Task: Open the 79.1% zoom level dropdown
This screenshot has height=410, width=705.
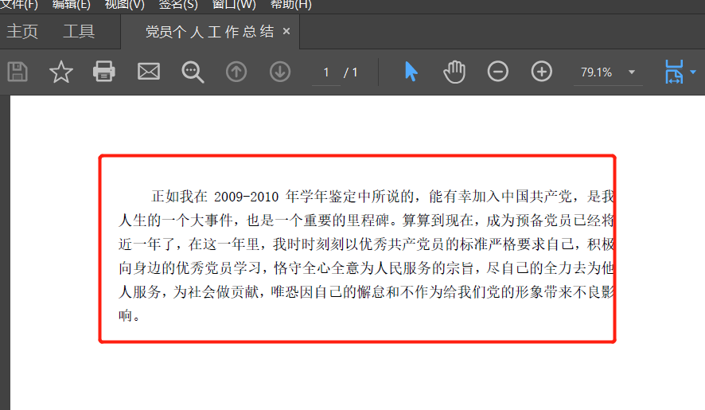Action: point(632,72)
